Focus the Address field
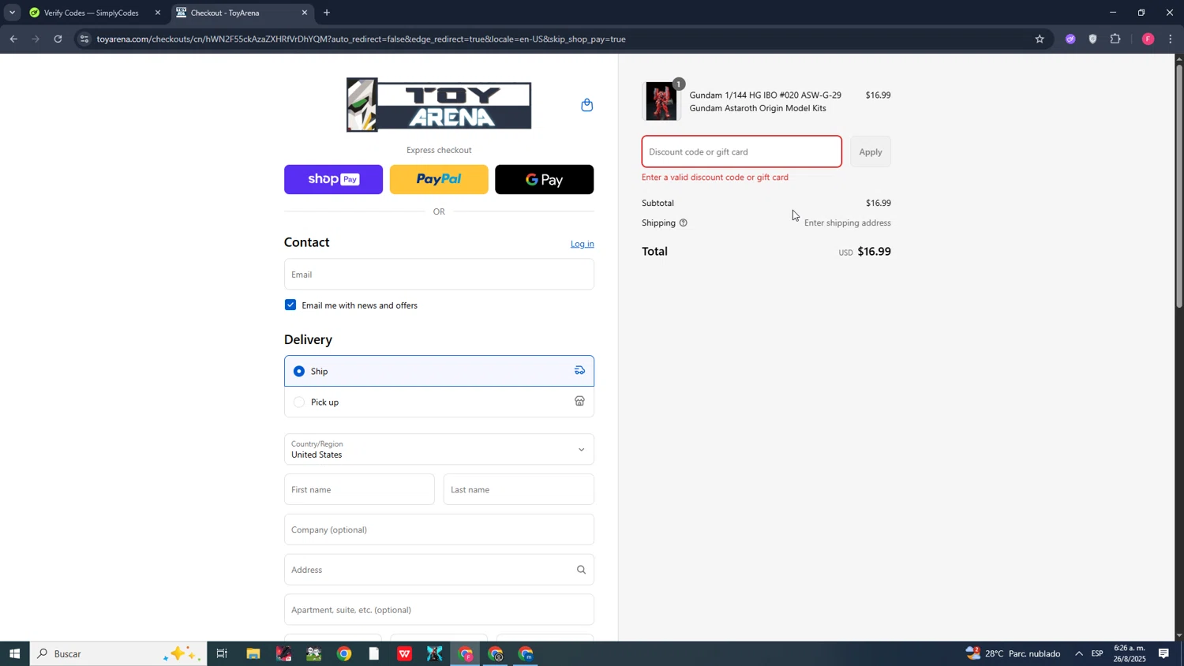Image resolution: width=1184 pixels, height=666 pixels. (x=439, y=570)
